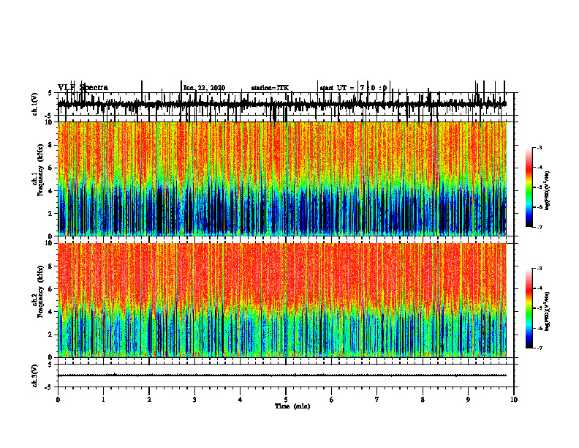Click time axis tick label "10"
579x448 pixels.
coord(514,400)
